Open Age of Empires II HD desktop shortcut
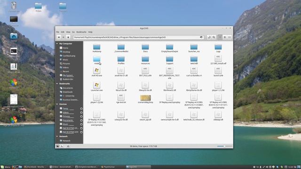 coord(14,121)
